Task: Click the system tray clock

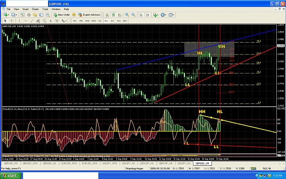Action: 278,176
